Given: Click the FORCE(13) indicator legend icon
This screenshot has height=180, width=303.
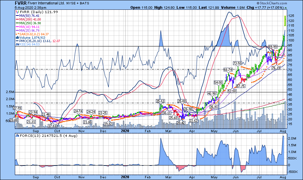Looking at the screenshot, I should (17, 137).
